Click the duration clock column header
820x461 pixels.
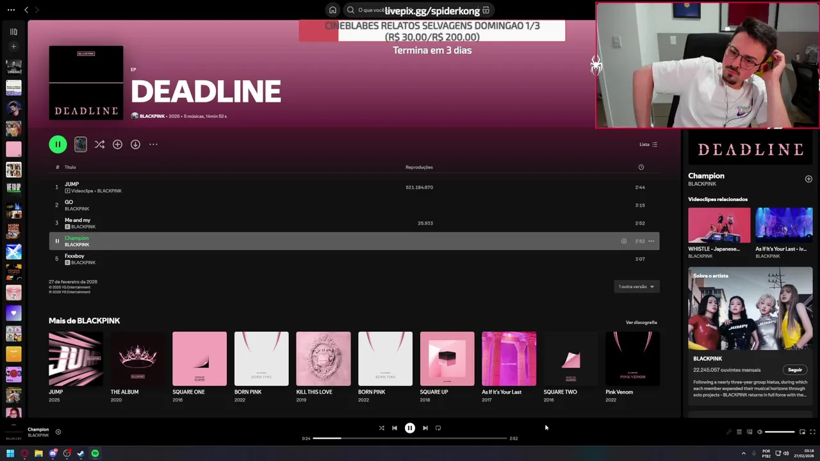coord(641,167)
